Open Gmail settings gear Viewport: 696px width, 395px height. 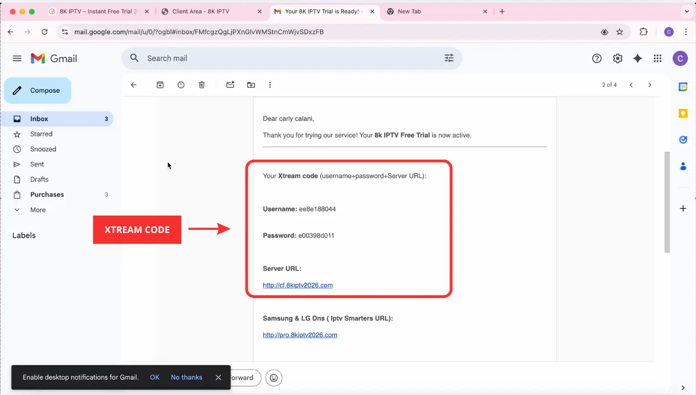pyautogui.click(x=617, y=58)
